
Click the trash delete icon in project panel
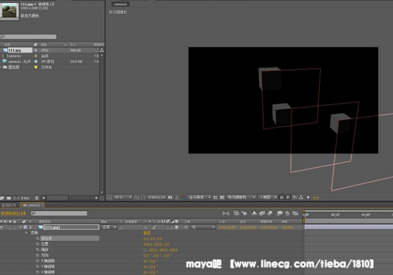pyautogui.click(x=36, y=198)
